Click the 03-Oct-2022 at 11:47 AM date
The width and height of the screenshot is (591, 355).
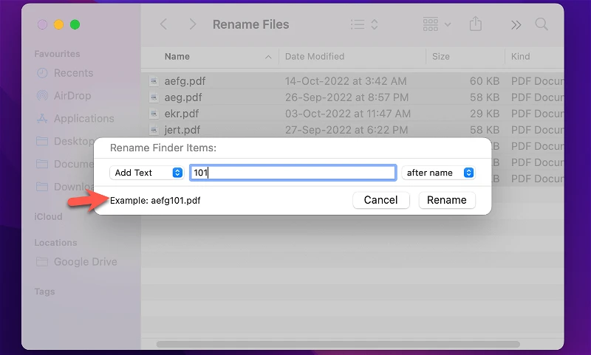[x=348, y=114]
